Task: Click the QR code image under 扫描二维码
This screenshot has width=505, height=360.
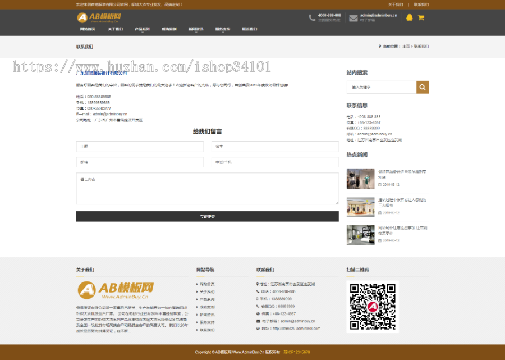Action: [x=373, y=307]
